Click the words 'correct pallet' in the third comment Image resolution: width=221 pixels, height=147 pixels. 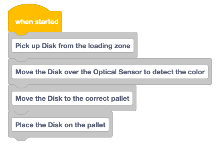coord(107,98)
